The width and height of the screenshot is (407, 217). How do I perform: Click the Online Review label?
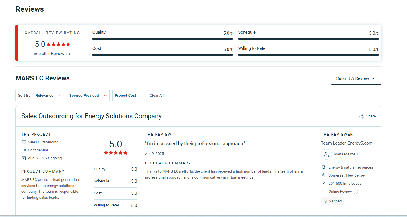340,191
